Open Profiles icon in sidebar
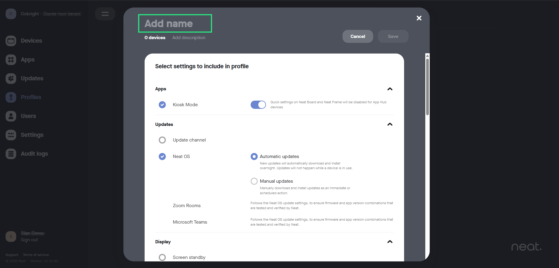 click(11, 97)
